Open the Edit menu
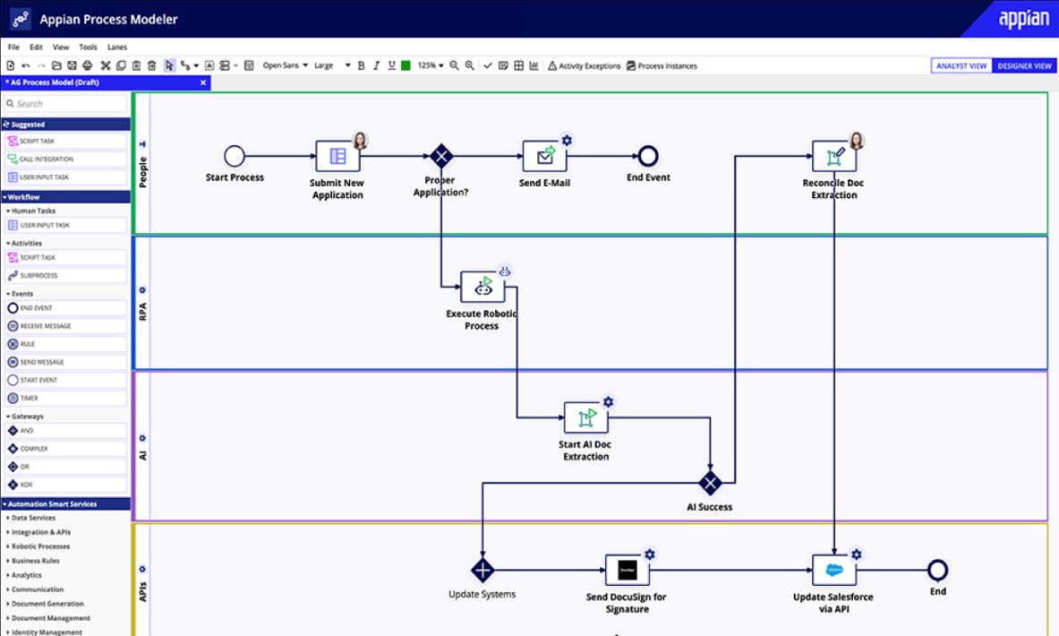Screen dimensions: 1059x636 (x=36, y=47)
